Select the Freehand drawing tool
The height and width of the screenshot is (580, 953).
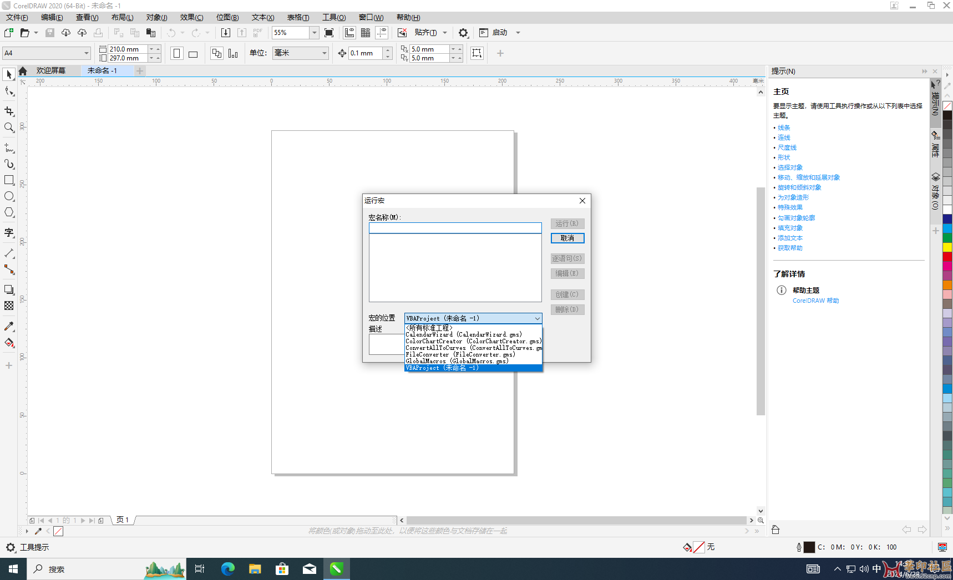pyautogui.click(x=9, y=147)
